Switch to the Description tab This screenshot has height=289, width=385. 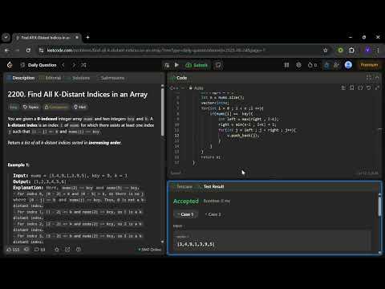(21, 78)
